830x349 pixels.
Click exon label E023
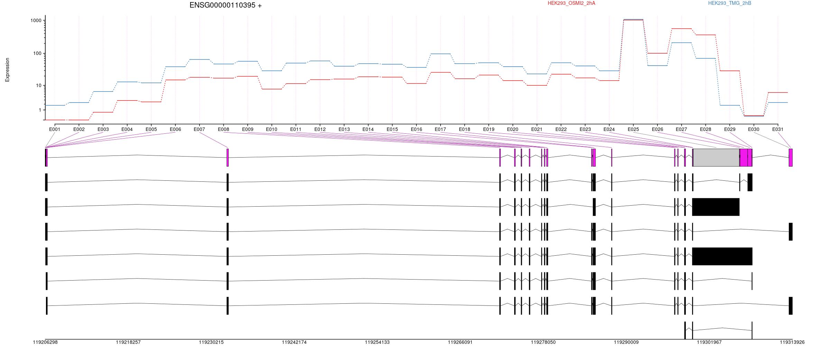585,130
